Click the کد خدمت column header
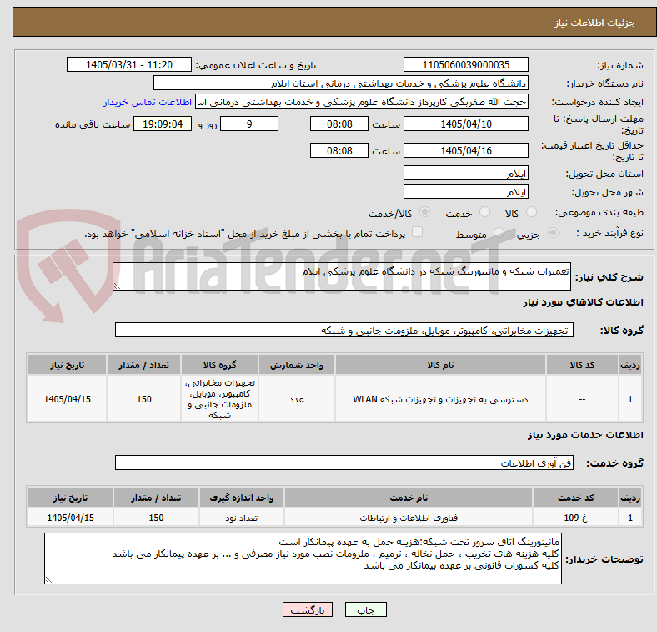Screen dimensions: 657x632 point(576,498)
